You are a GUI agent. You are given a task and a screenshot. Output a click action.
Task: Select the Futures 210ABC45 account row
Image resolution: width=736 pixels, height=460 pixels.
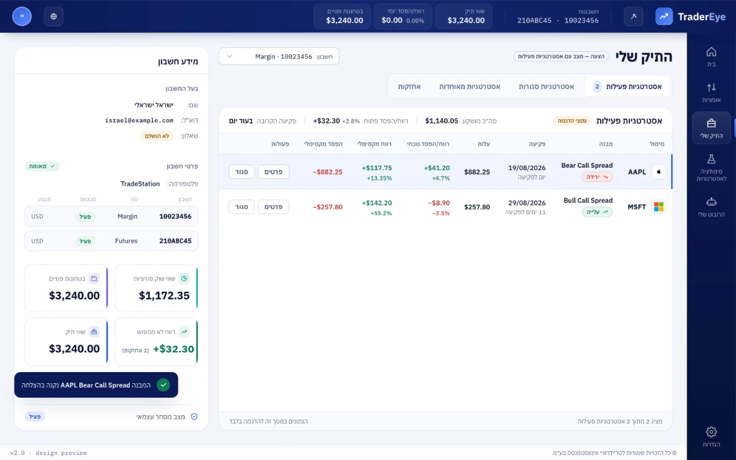(111, 241)
